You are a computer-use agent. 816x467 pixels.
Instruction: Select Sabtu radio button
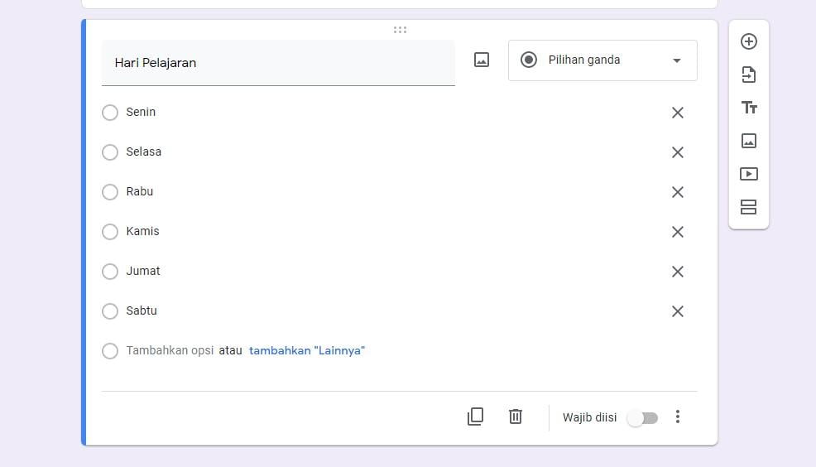click(110, 311)
